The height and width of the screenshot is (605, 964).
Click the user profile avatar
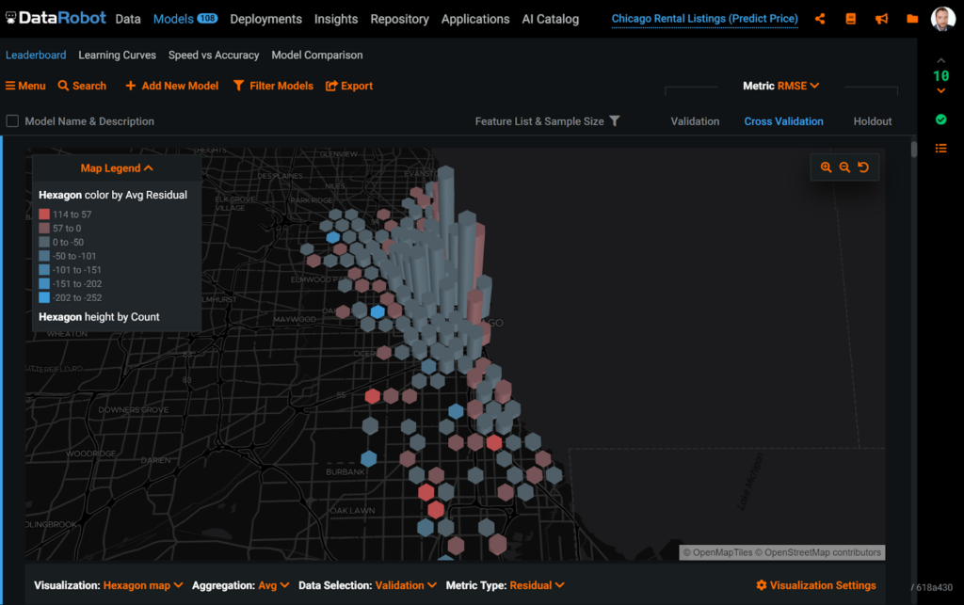click(x=942, y=19)
